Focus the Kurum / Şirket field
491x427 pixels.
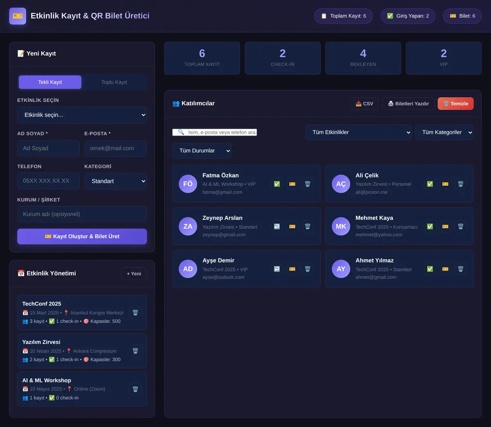(82, 214)
